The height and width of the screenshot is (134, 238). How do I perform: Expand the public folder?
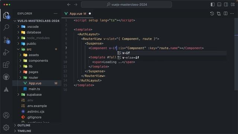pyautogui.click(x=37, y=44)
